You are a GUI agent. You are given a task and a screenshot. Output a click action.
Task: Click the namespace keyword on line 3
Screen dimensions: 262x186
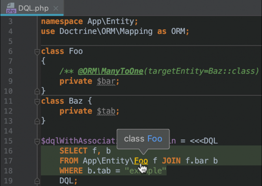pos(62,22)
